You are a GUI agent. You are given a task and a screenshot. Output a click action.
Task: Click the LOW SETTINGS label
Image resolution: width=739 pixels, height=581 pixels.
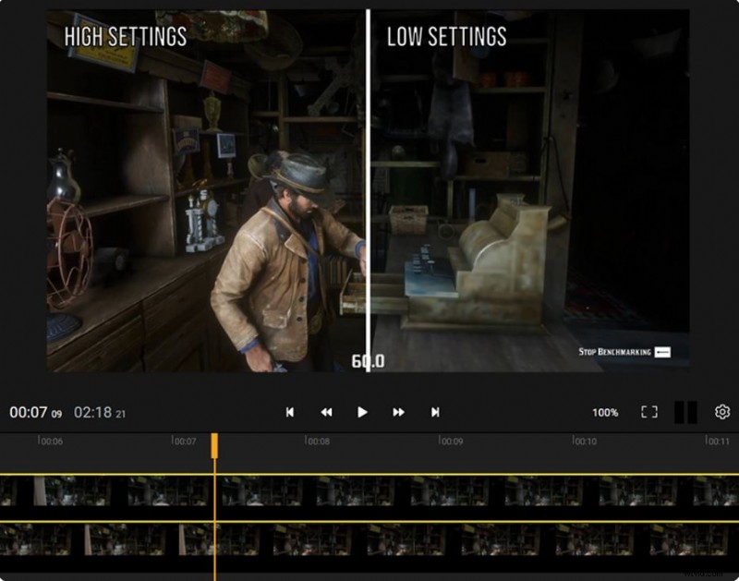446,38
